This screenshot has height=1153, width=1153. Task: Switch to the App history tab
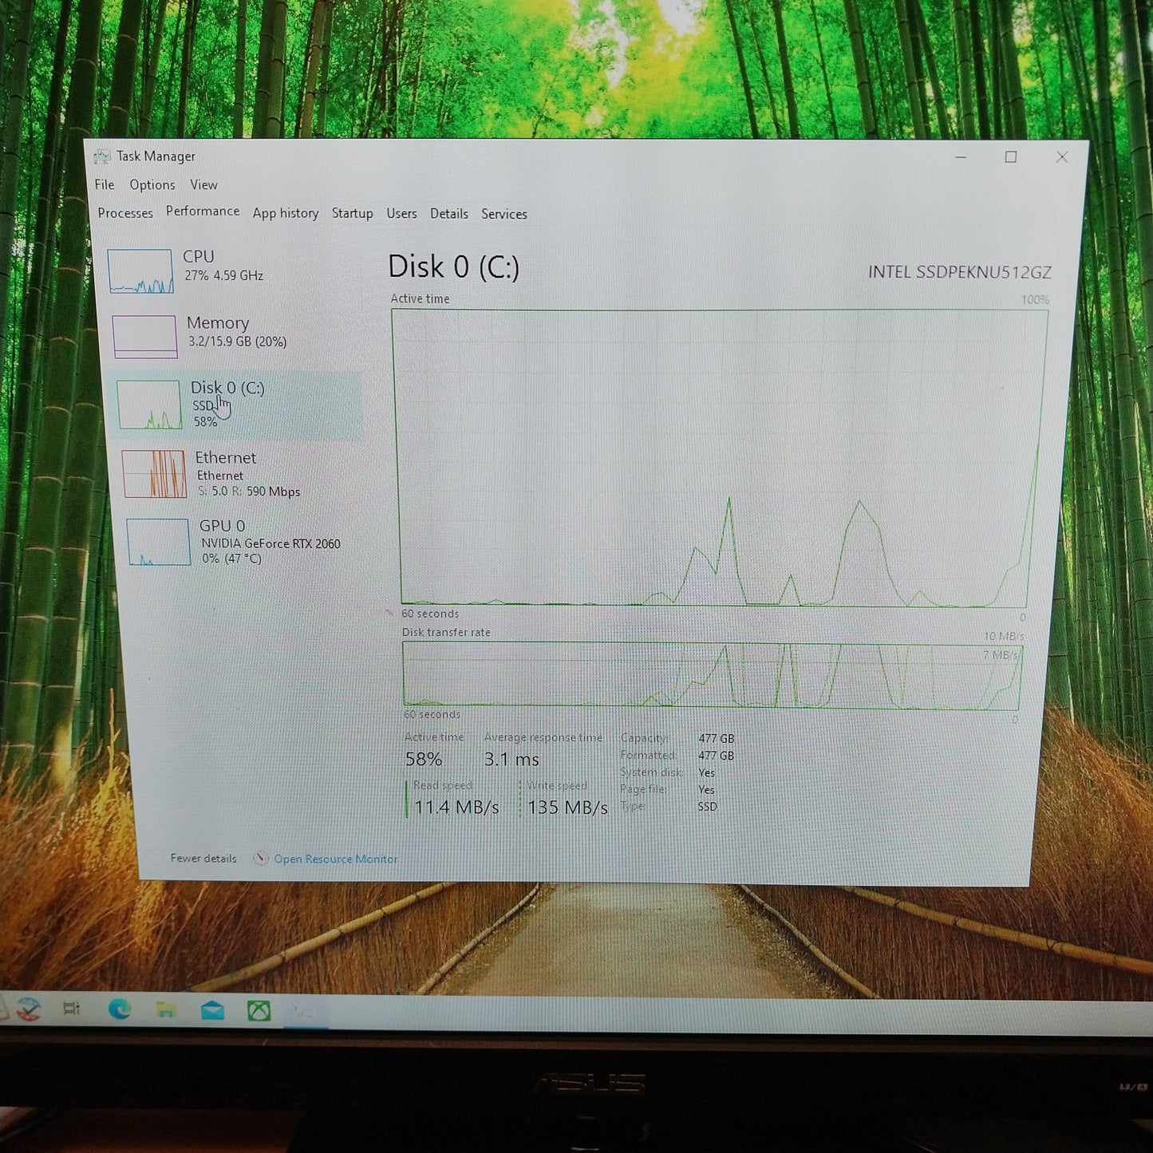pos(286,213)
